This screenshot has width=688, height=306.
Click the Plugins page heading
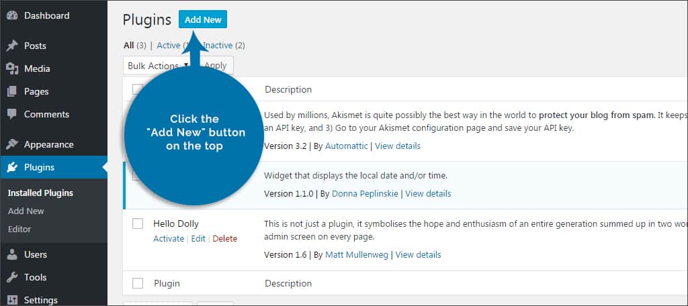coord(147,20)
